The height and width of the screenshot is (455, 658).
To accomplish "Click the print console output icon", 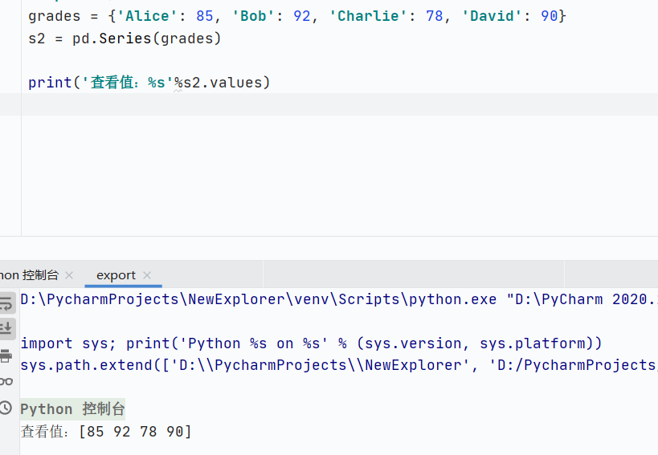I will (x=6, y=355).
